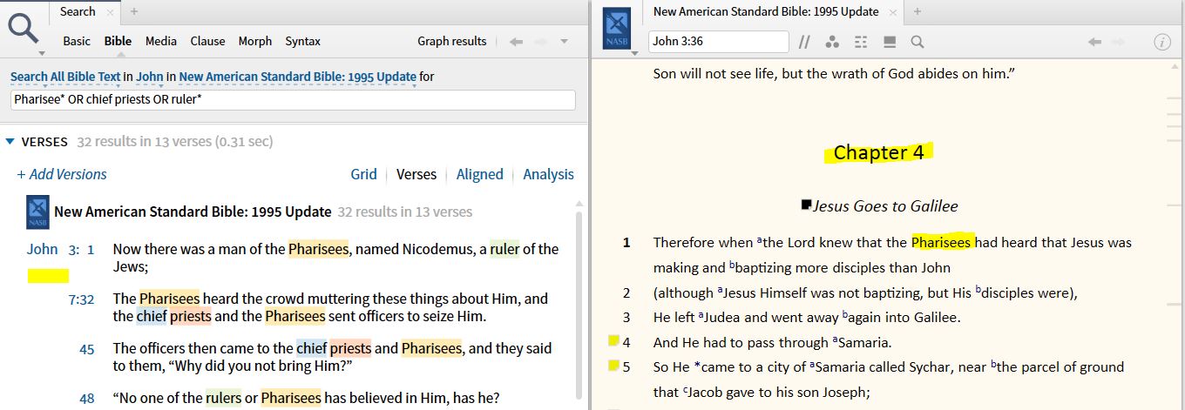Open inline search magnifier in NASB panel

[917, 42]
